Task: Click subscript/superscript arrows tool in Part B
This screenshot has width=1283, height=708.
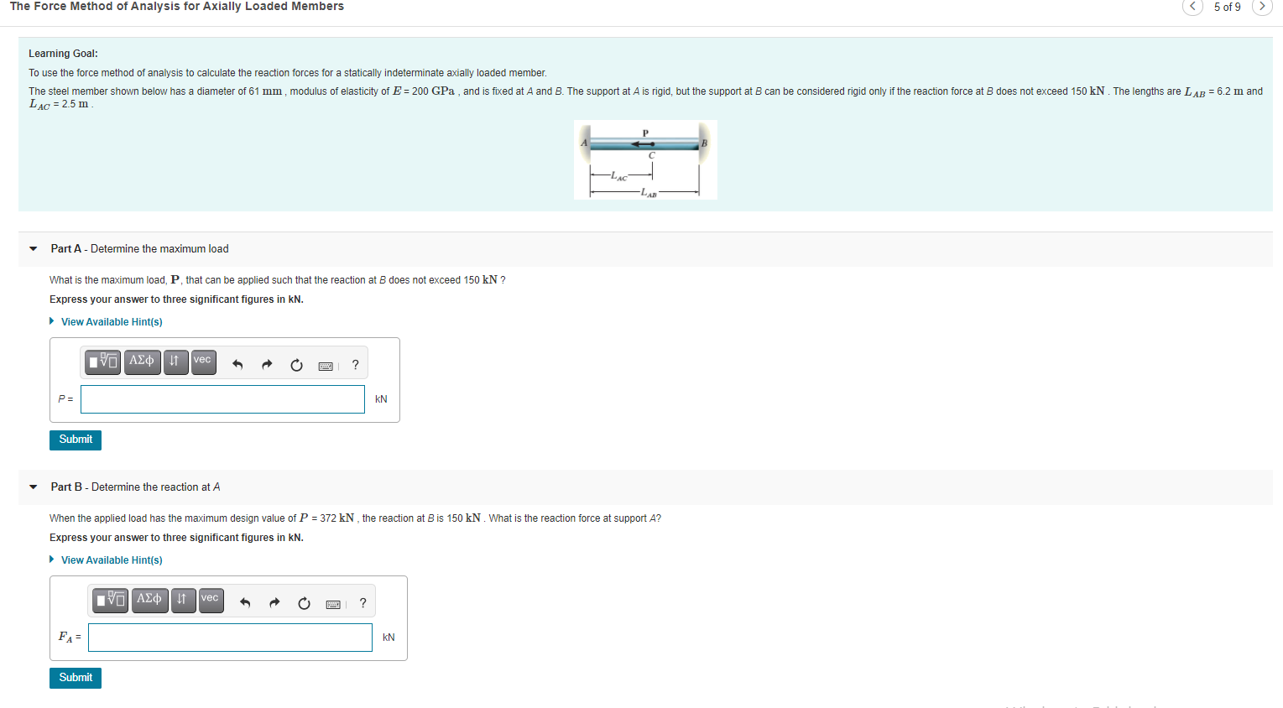Action: [x=182, y=600]
